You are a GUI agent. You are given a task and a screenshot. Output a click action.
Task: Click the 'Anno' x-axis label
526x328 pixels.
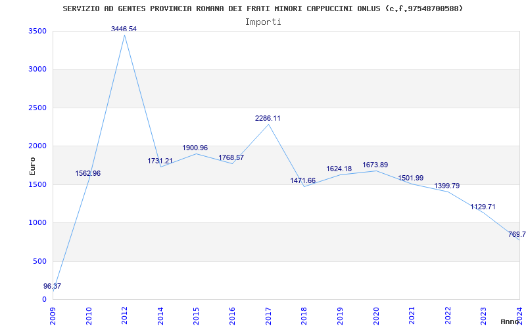(x=510, y=321)
